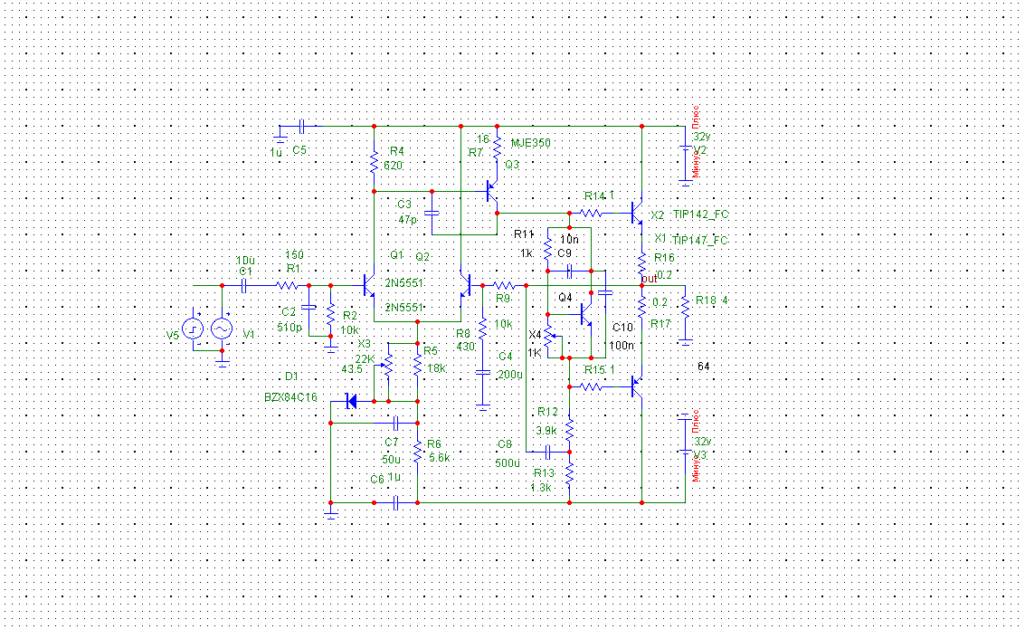
Task: Select the V1 sine voltage source
Action: 221,329
